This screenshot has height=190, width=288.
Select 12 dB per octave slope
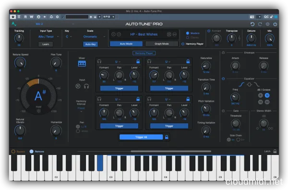pos(267,95)
